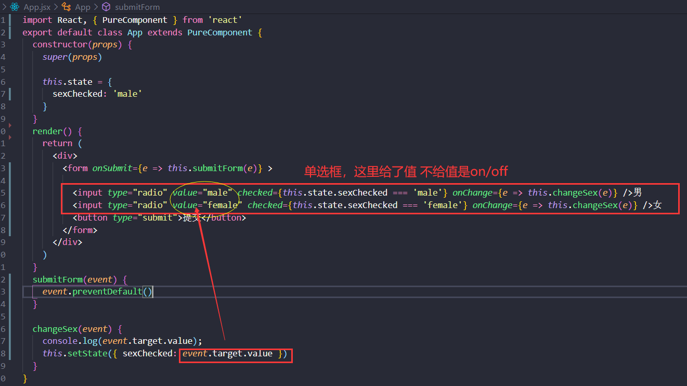Click the opening <div> tag

pyautogui.click(x=65, y=156)
